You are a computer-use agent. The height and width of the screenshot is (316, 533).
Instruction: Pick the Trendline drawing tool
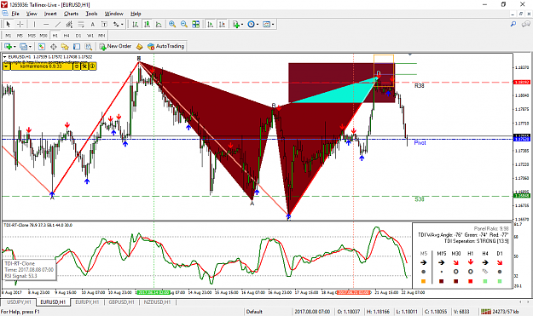[x=58, y=24]
